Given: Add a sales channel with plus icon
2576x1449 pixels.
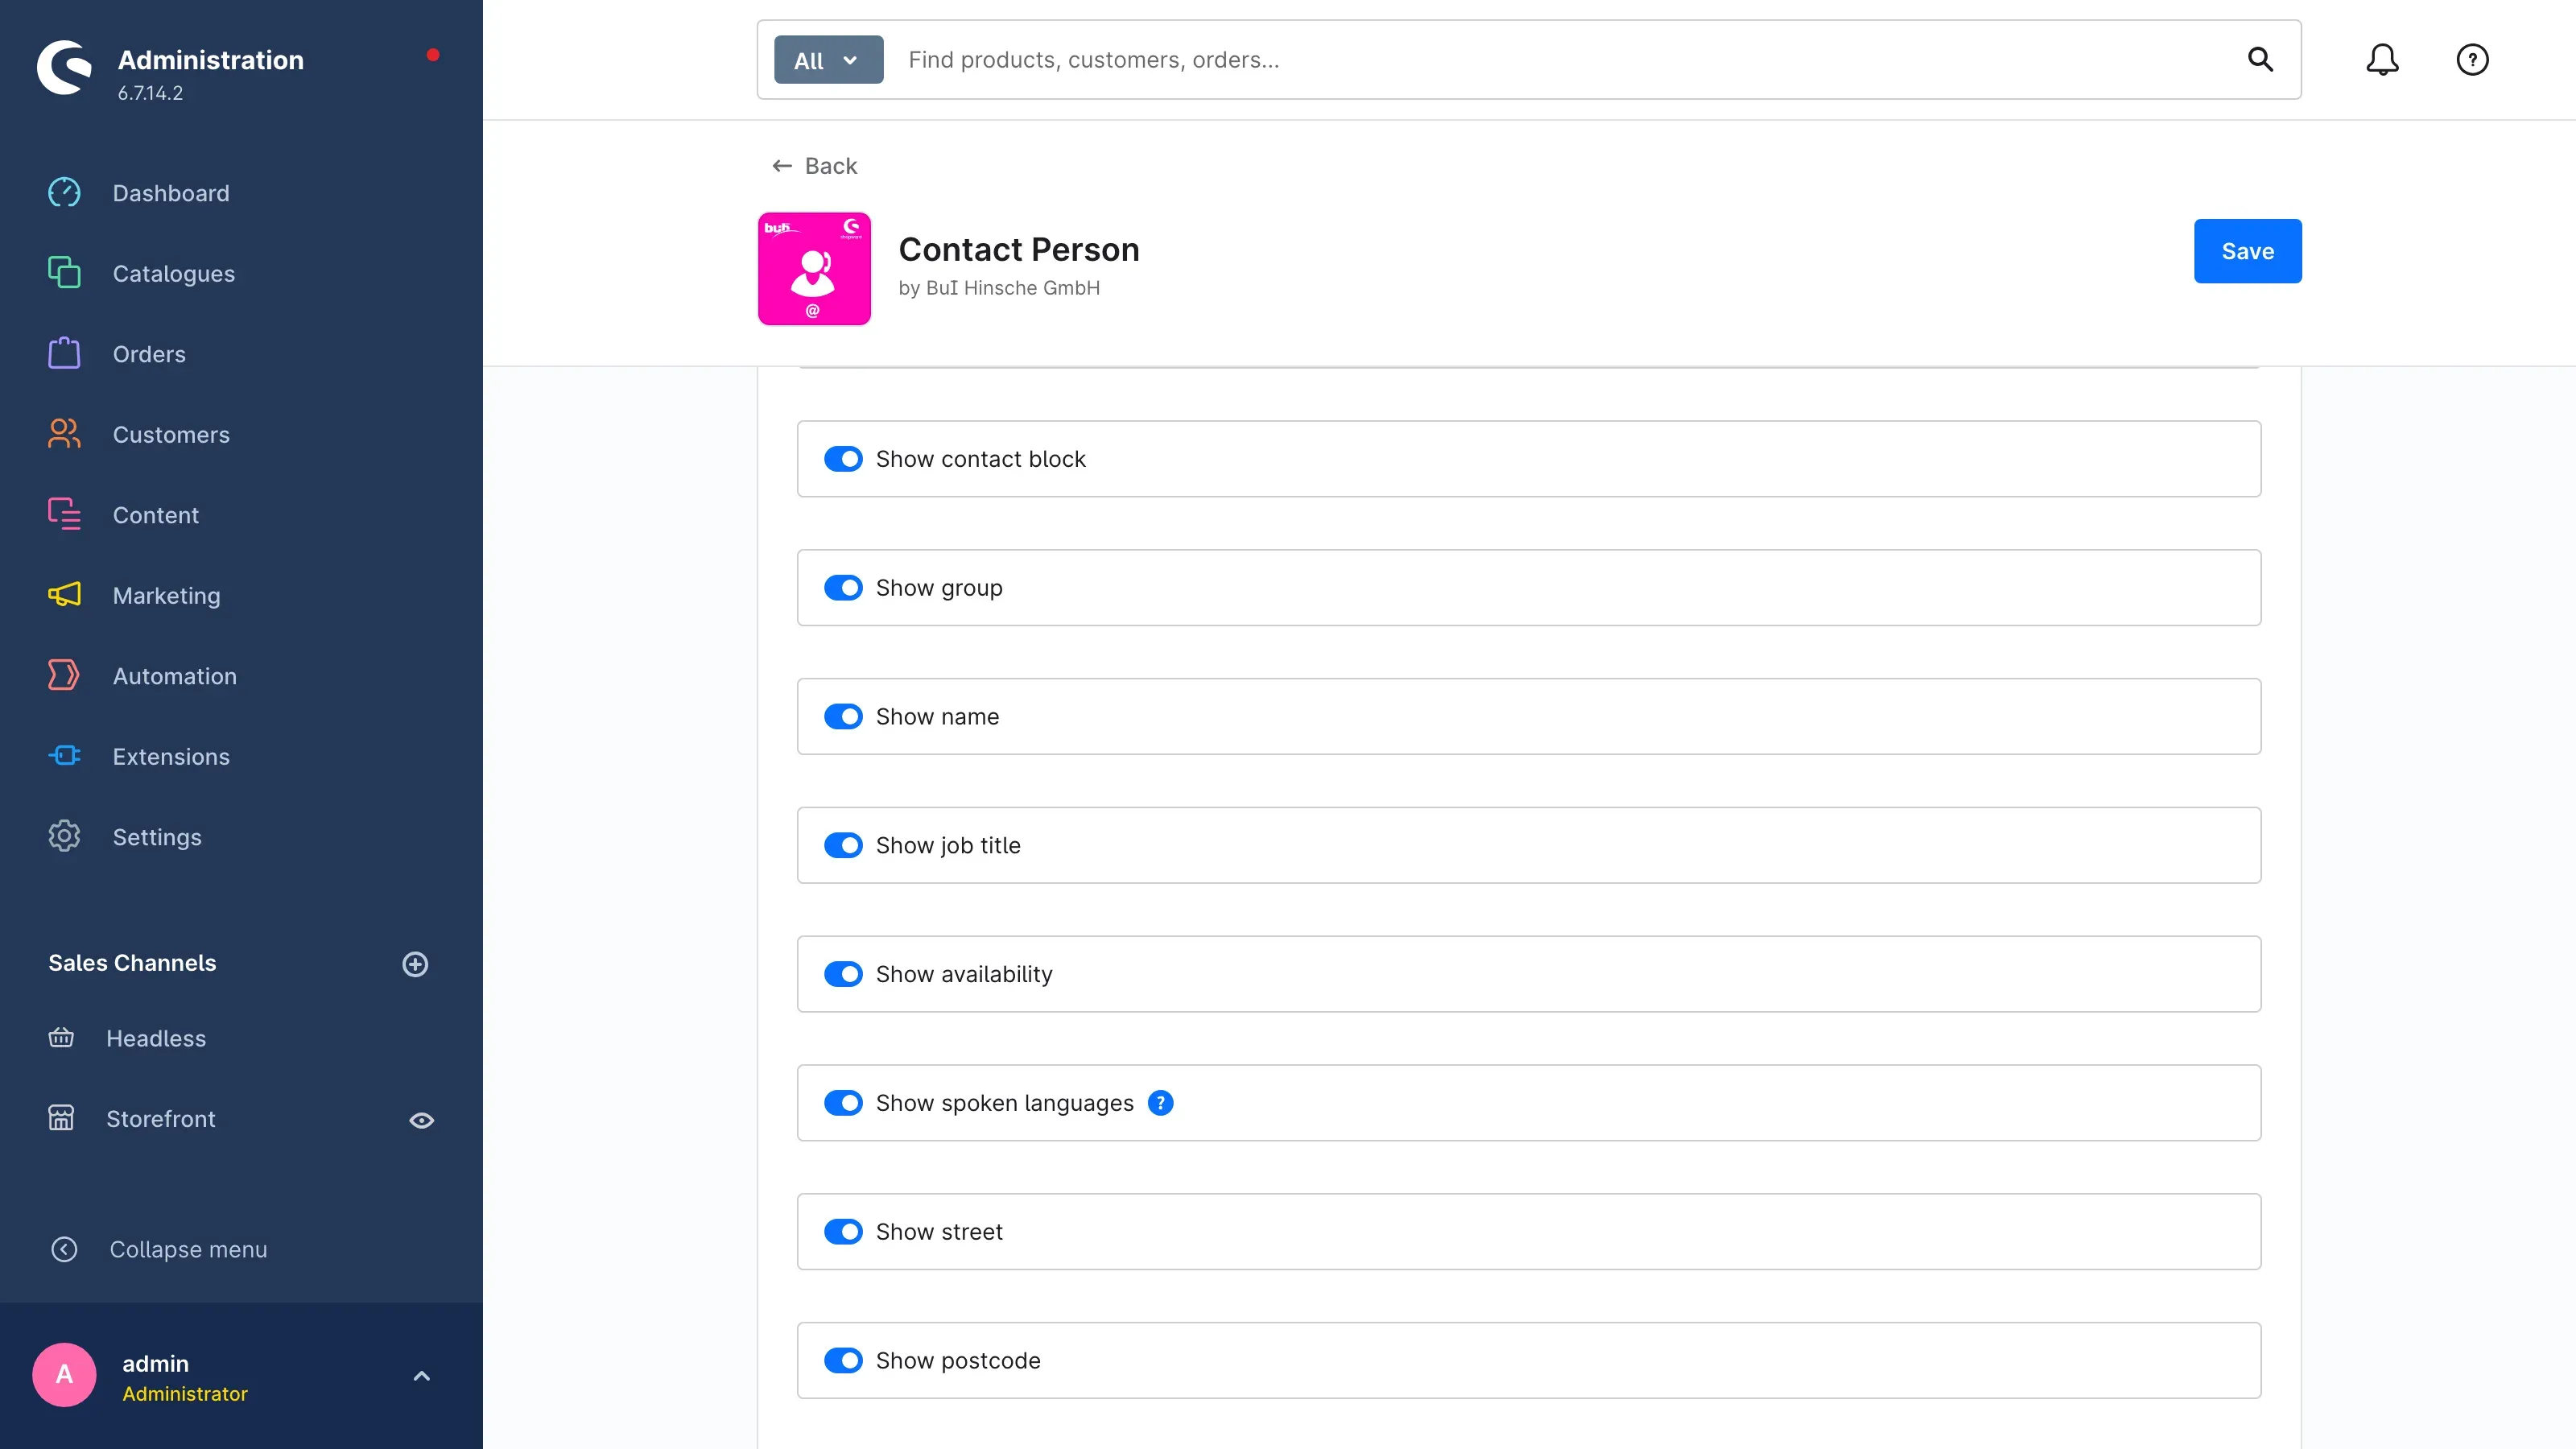Looking at the screenshot, I should [415, 964].
